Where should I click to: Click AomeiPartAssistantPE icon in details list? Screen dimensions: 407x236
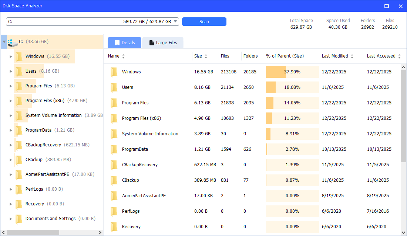point(114,196)
